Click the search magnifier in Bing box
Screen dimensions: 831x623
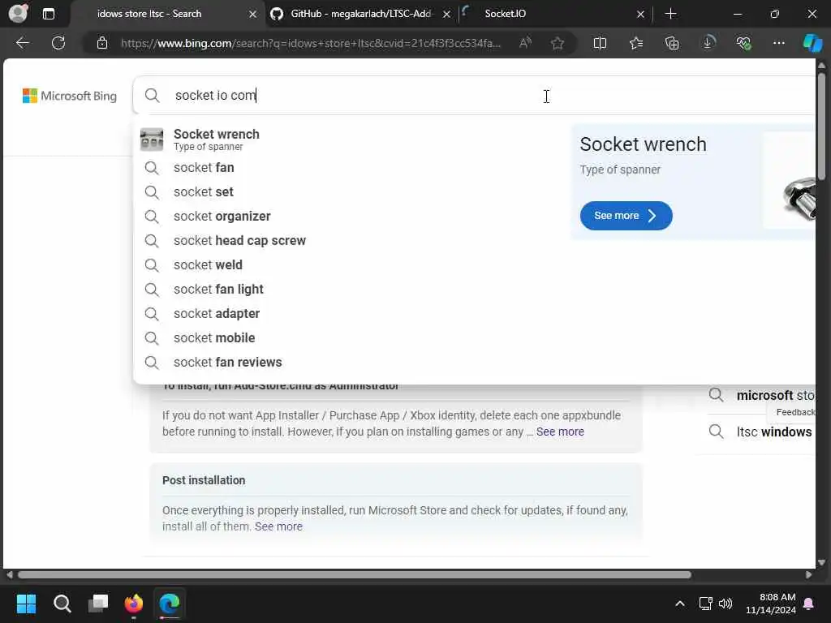(x=152, y=96)
